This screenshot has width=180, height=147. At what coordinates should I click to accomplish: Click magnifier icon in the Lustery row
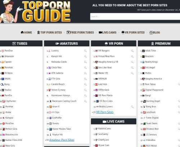tap(85, 51)
